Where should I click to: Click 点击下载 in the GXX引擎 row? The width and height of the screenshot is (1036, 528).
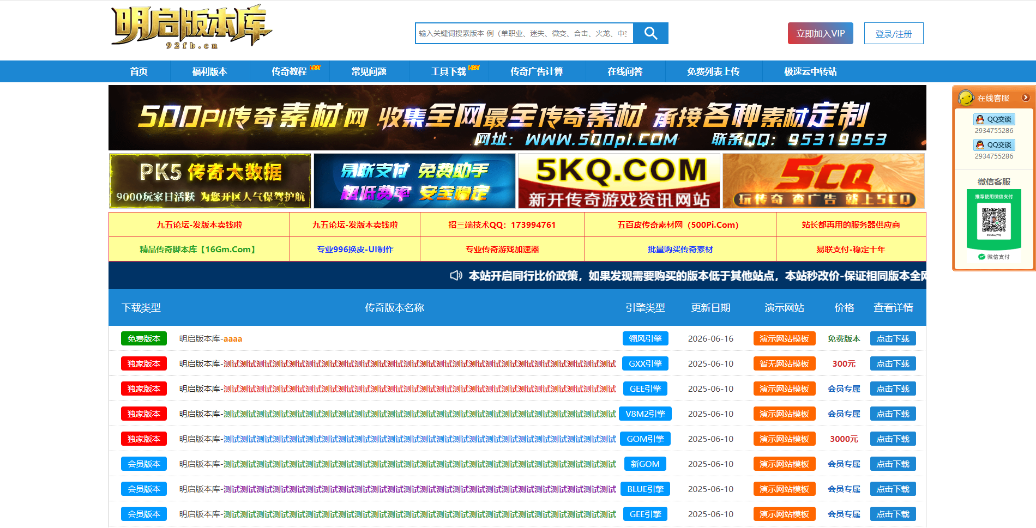893,363
